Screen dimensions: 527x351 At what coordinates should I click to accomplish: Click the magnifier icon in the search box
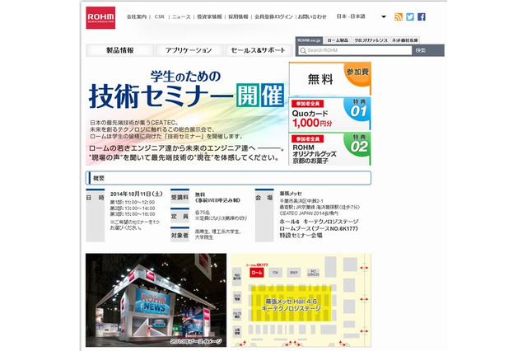pos(303,50)
